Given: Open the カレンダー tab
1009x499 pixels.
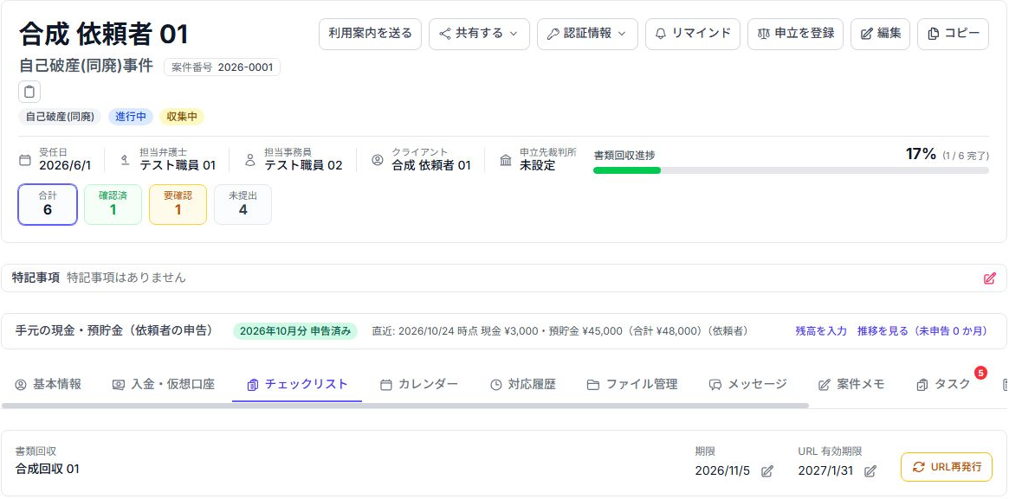Looking at the screenshot, I should click(419, 385).
